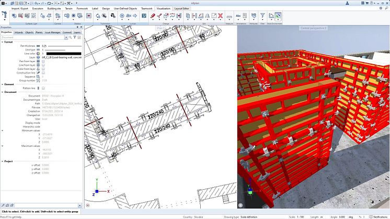Open the dropdown under the Filter tool
The image size is (390, 219).
pos(262,21)
